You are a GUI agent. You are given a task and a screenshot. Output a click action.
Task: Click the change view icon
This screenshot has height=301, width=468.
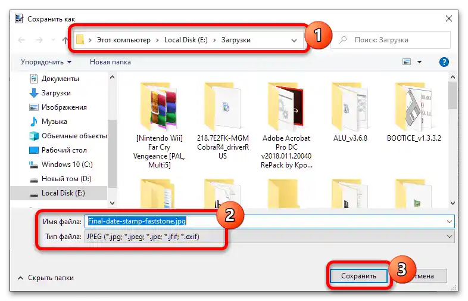pos(407,62)
